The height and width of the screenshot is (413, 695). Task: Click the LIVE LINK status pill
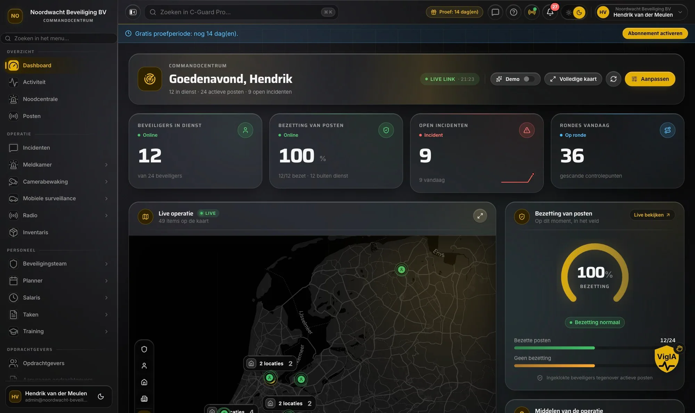pyautogui.click(x=450, y=79)
